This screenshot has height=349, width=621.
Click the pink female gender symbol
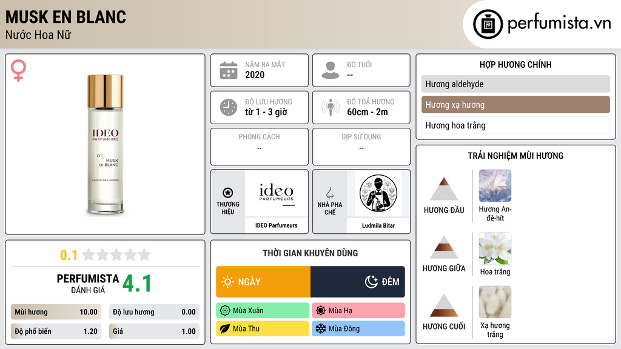pos(18,70)
